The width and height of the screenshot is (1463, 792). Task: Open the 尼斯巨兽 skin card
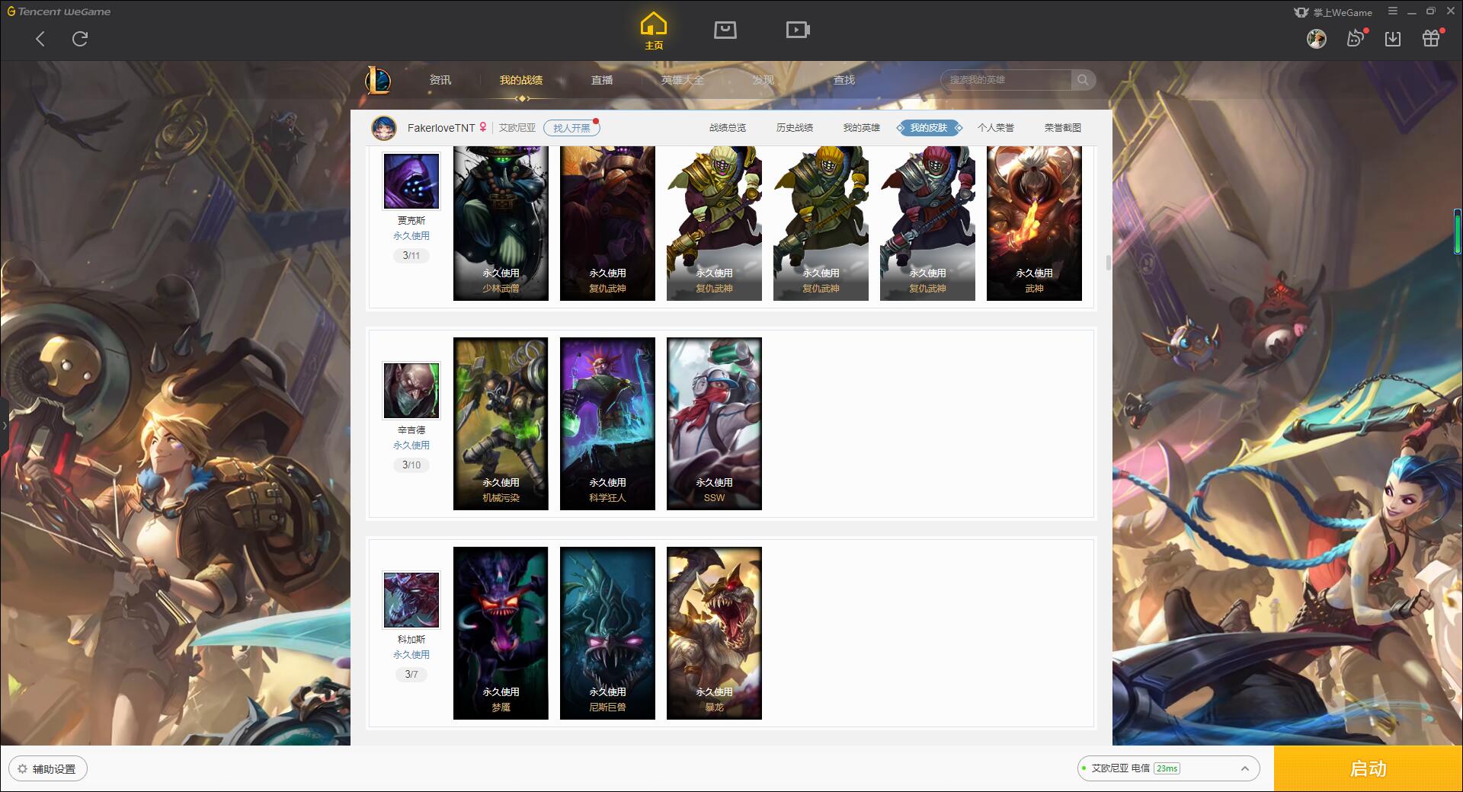tap(607, 634)
